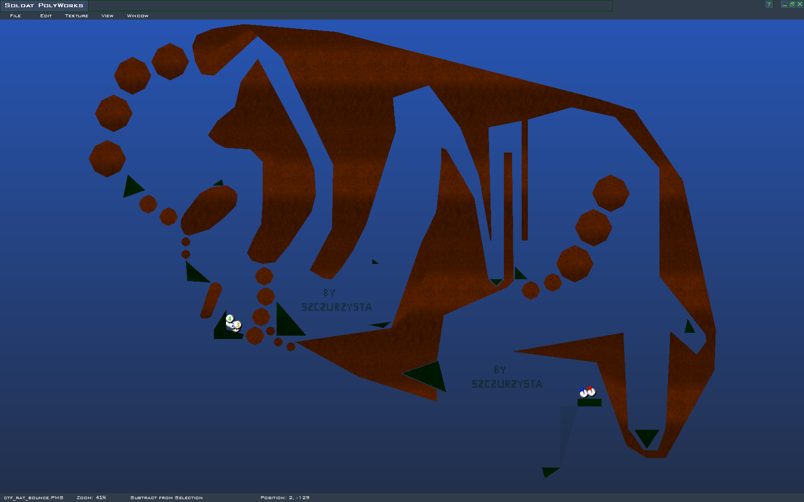The height and width of the screenshot is (502, 804).
Task: Select the red flag spawn marker
Action: (x=592, y=392)
